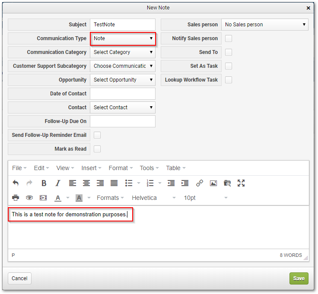Image resolution: width=318 pixels, height=294 pixels.
Task: Expand numbered list style arrow
Action: pos(160,183)
